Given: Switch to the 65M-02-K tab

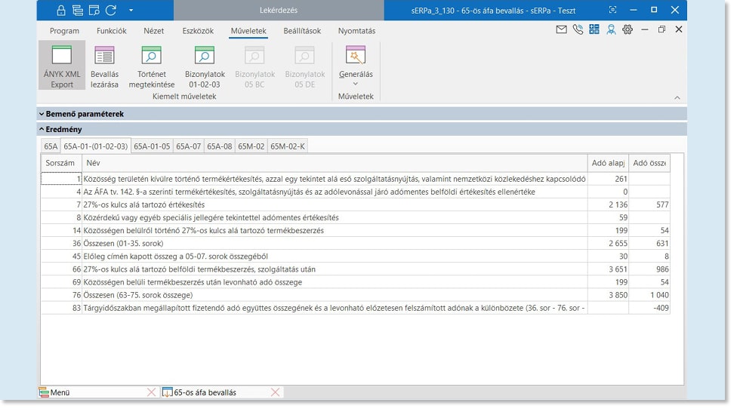Looking at the screenshot, I should (288, 146).
